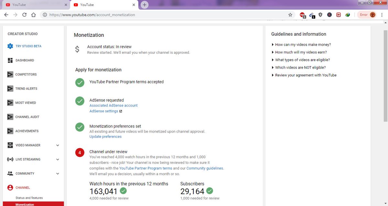
Task: Click the Video Manager sidebar icon
Action: coord(10,145)
